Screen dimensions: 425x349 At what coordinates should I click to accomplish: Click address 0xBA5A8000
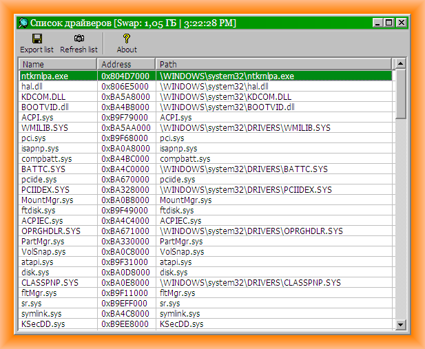coord(125,97)
